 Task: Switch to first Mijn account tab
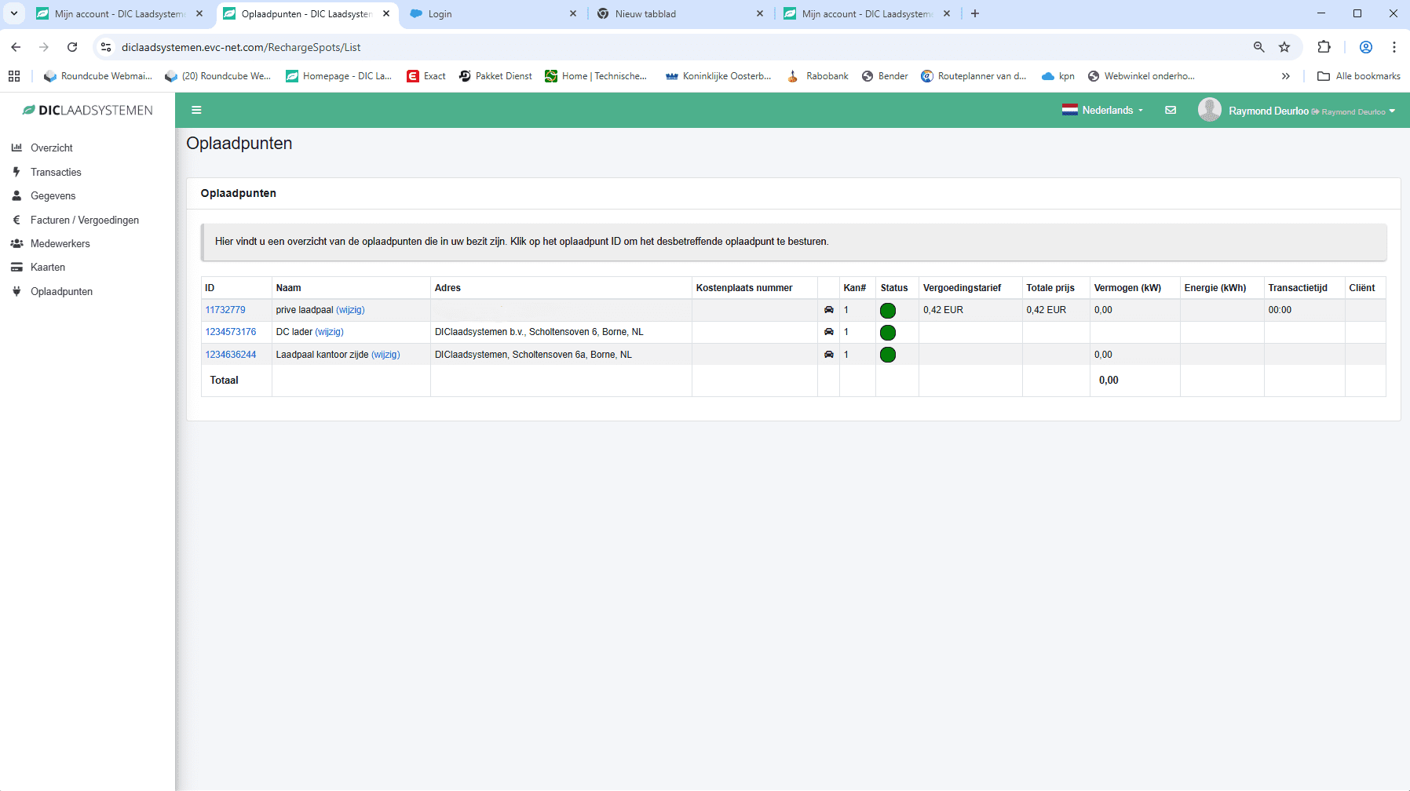118,14
